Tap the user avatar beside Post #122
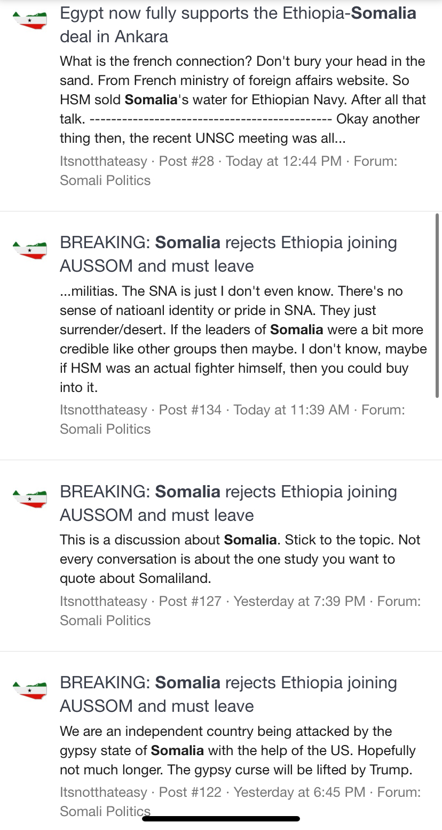Viewport: 442px width, 830px height. click(x=29, y=689)
